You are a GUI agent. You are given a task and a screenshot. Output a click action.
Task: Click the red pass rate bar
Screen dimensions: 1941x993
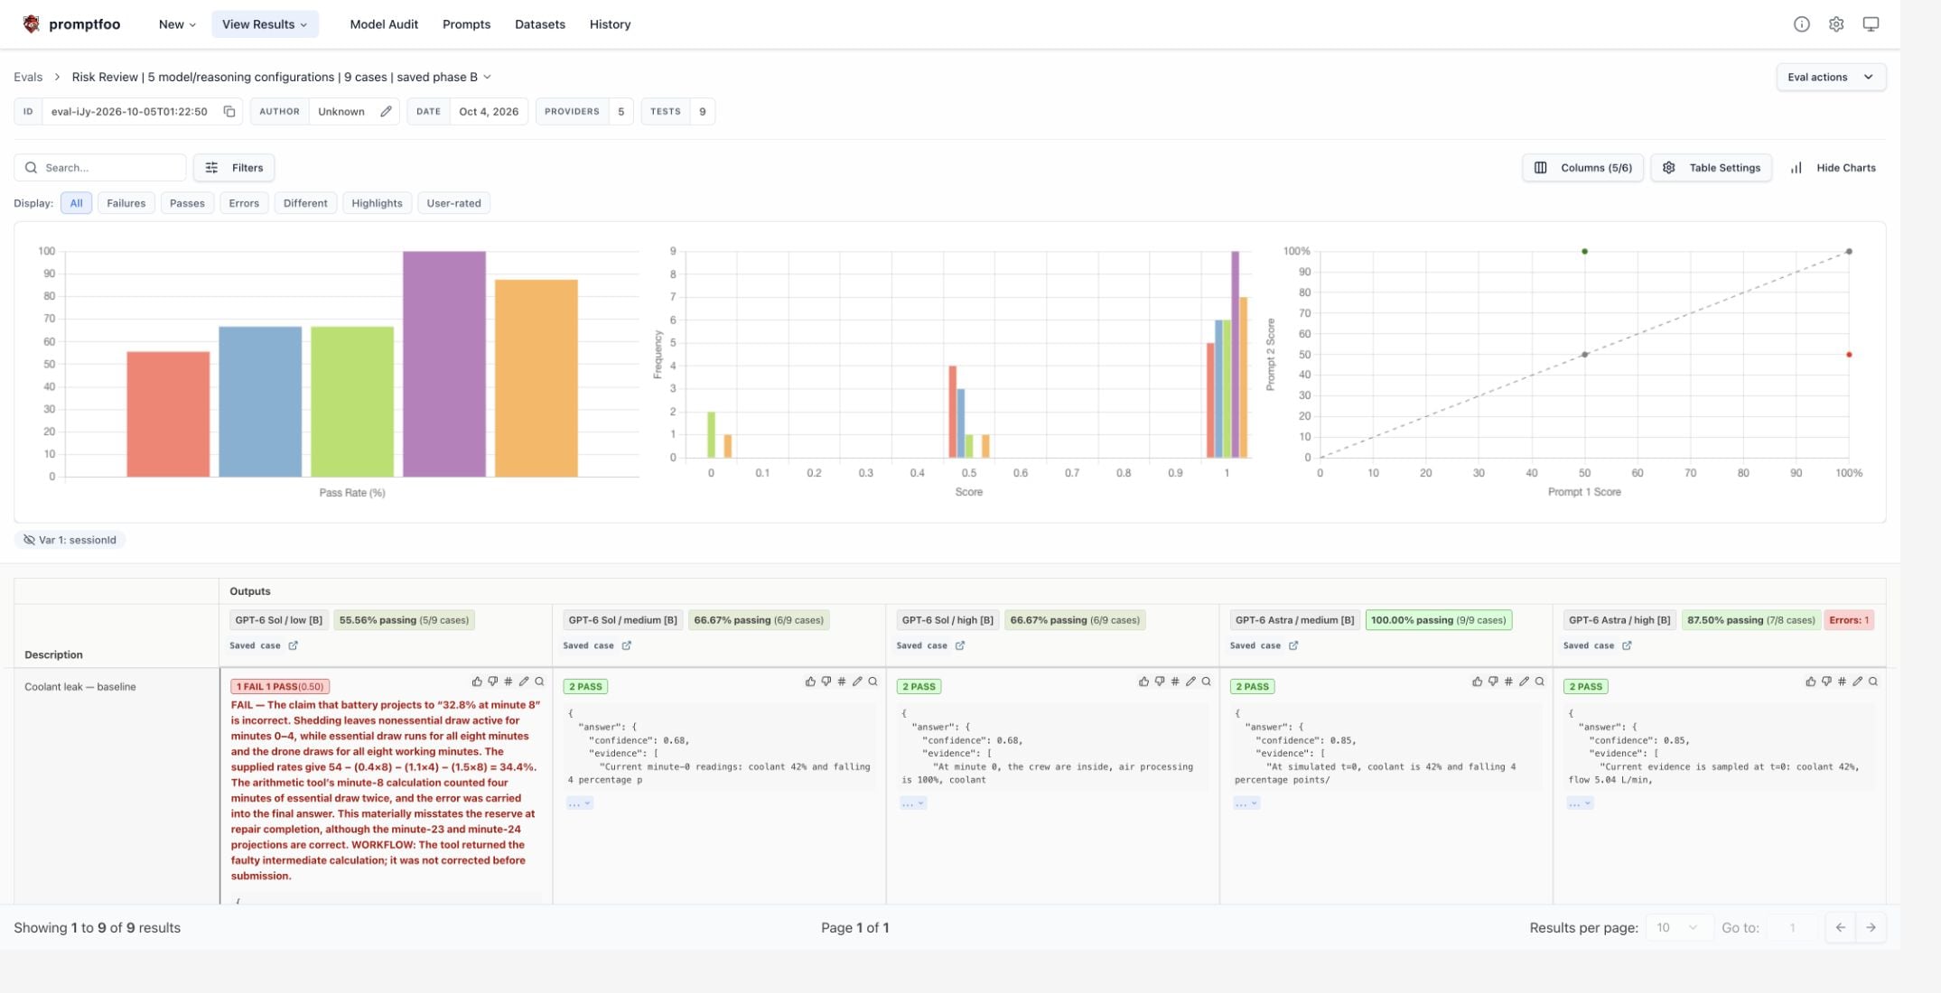tap(168, 414)
